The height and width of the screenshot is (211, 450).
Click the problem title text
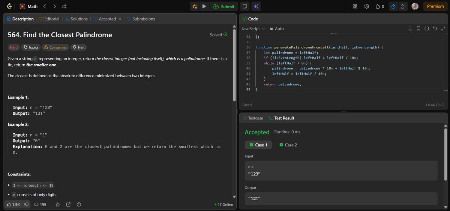click(x=60, y=35)
